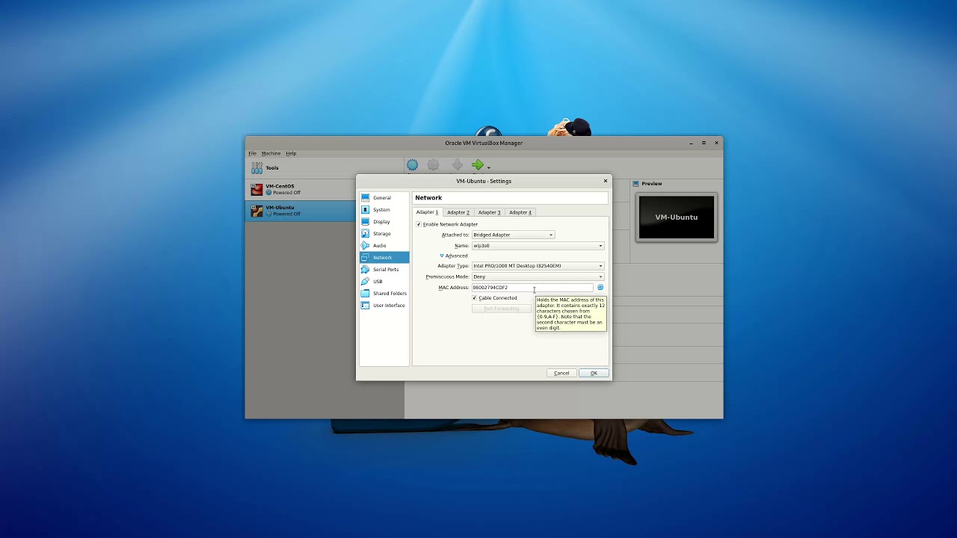Click the Network heading text
Image resolution: width=957 pixels, height=538 pixels.
(428, 198)
